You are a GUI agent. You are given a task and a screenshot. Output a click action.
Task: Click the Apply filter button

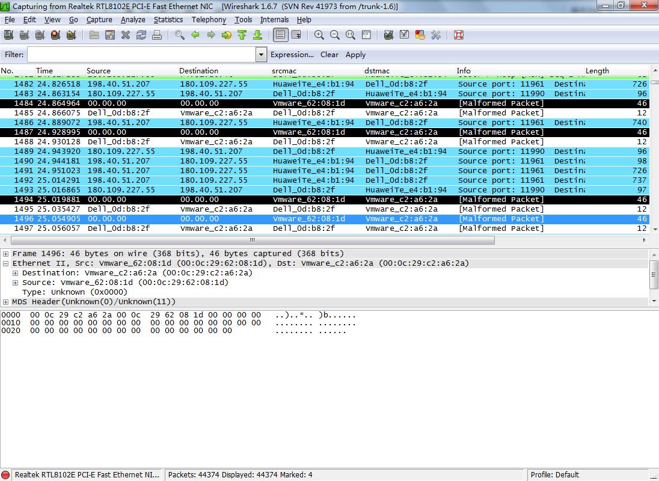click(355, 55)
